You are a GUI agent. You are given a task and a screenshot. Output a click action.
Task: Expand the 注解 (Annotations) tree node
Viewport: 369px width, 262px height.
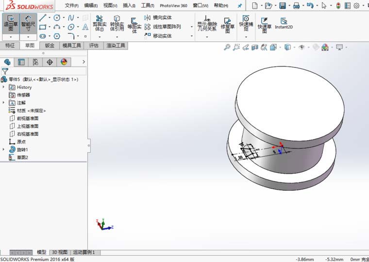3,102
